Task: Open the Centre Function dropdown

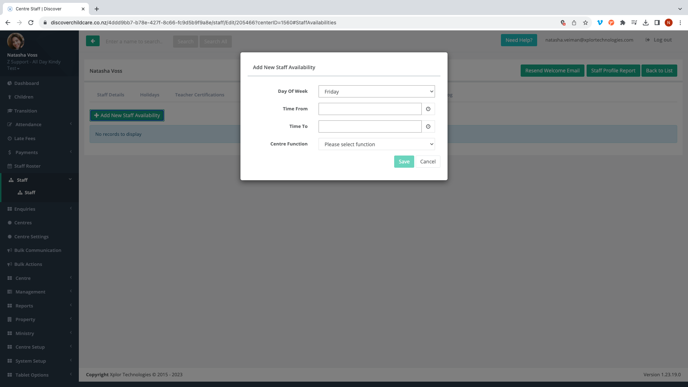Action: point(376,144)
